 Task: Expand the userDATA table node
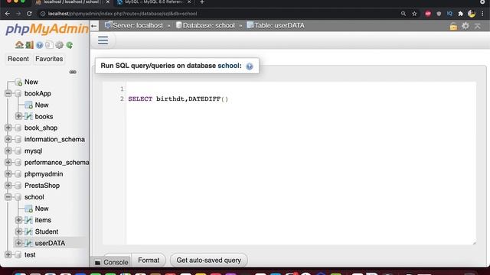[18, 243]
